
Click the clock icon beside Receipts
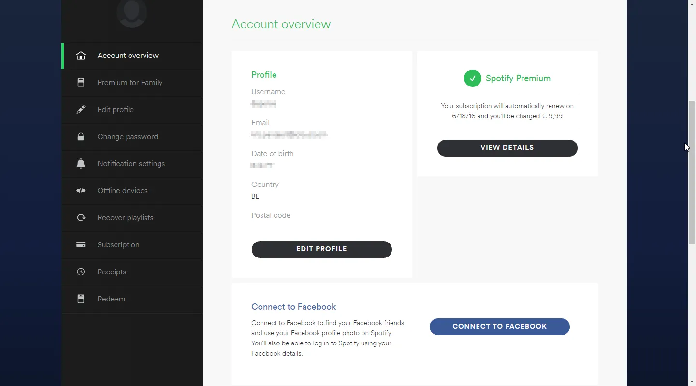click(x=81, y=272)
